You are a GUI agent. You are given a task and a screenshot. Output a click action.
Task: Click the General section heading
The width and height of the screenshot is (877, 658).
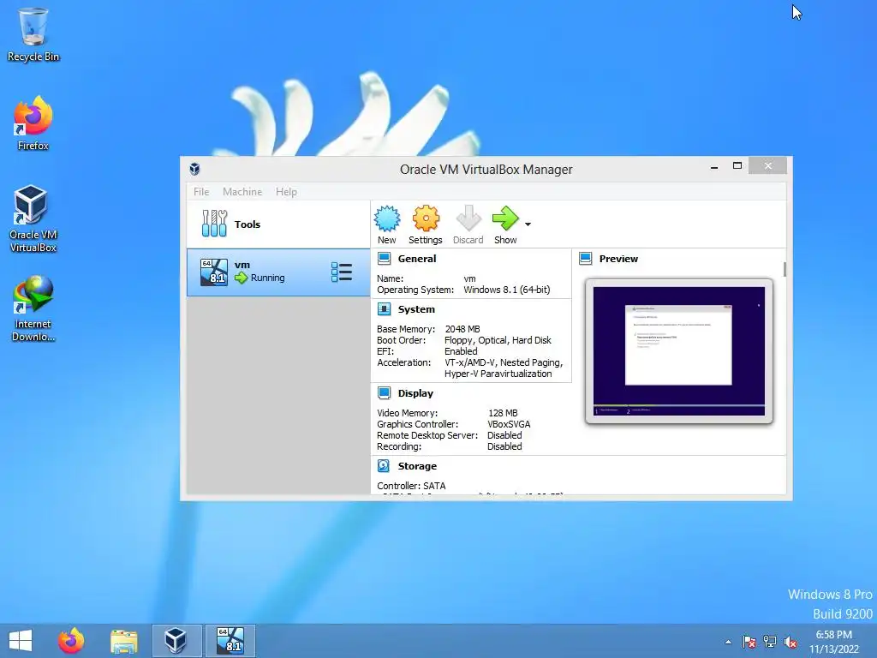[417, 259]
